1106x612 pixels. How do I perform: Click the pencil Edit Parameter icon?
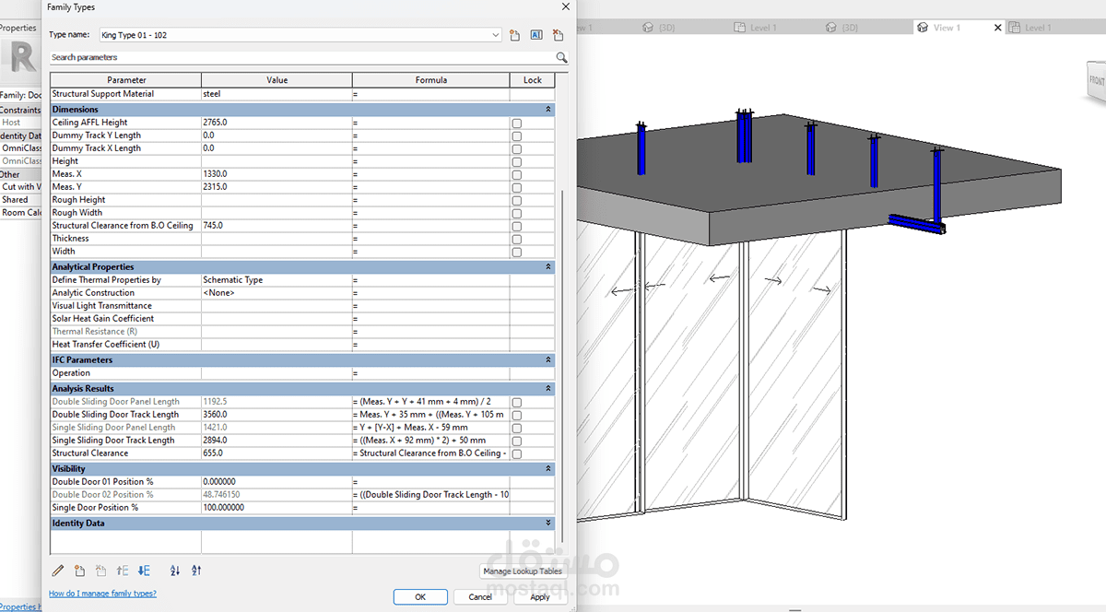58,571
